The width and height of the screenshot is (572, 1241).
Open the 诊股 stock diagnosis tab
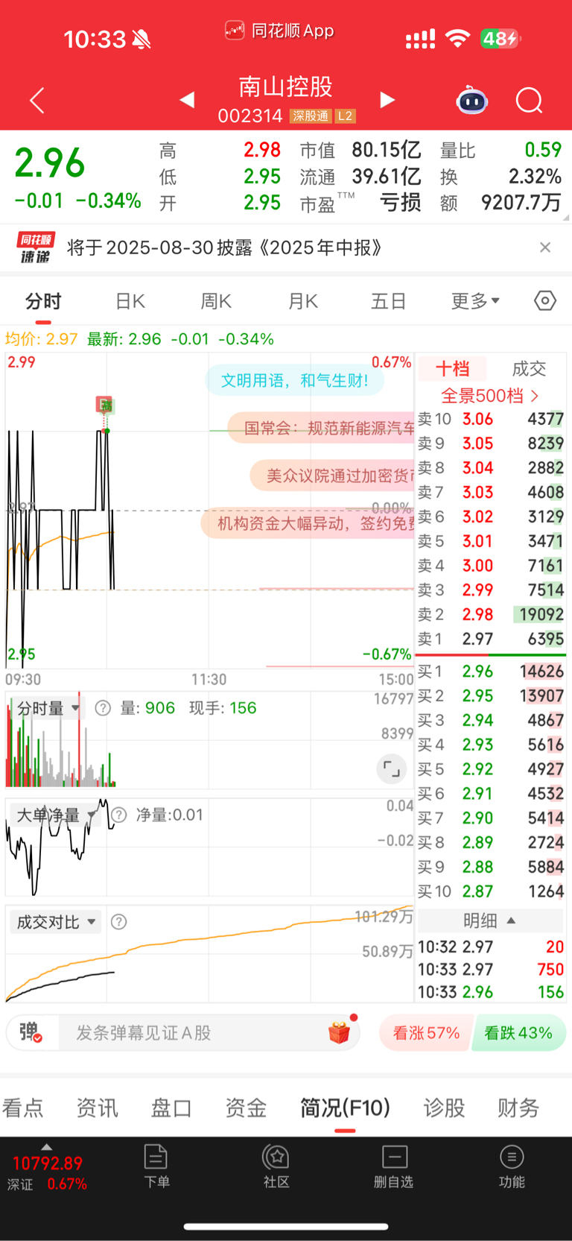pos(444,1108)
